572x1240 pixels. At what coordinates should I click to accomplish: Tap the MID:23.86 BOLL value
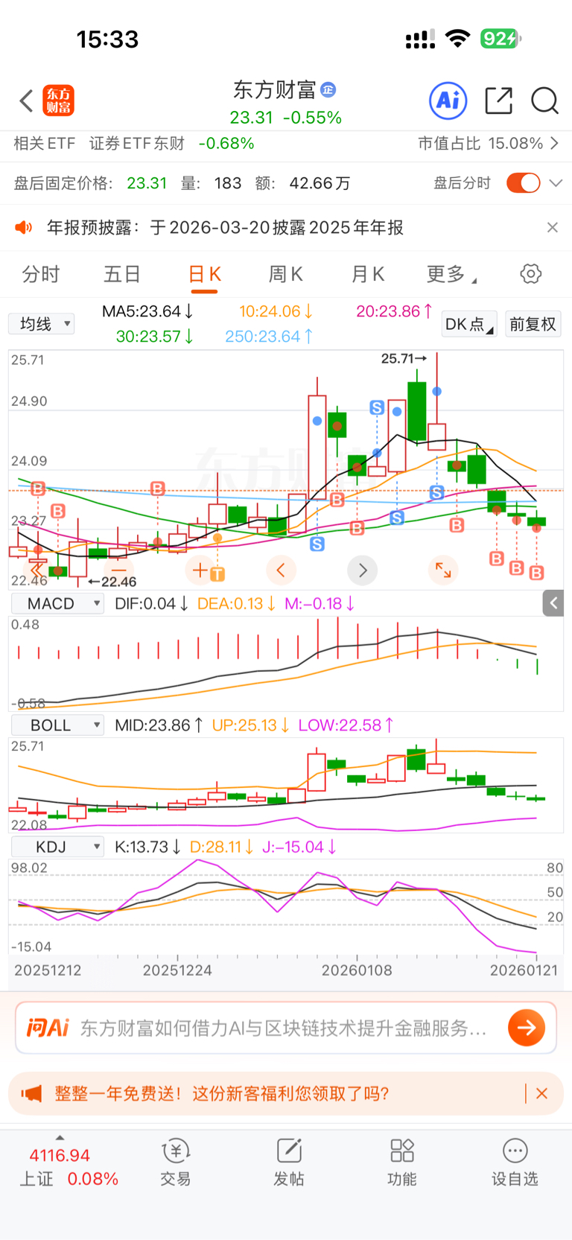(x=159, y=725)
